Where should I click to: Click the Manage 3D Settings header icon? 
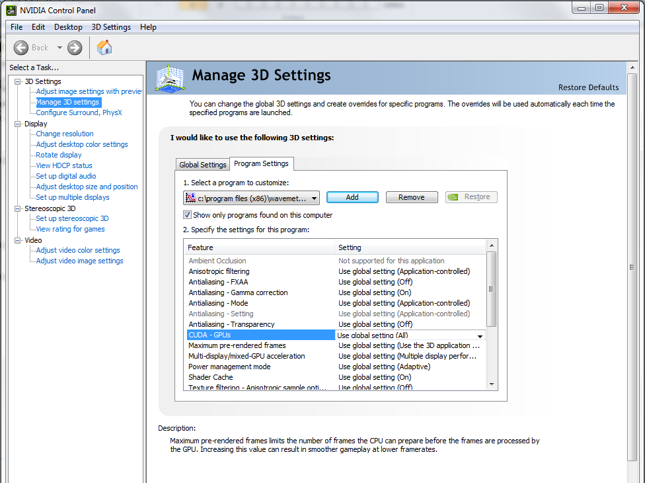[x=170, y=78]
